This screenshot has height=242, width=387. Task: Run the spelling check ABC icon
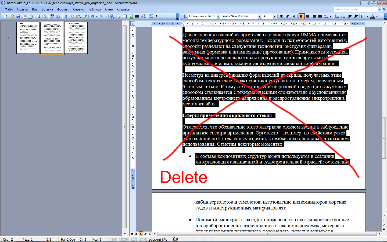(52, 16)
